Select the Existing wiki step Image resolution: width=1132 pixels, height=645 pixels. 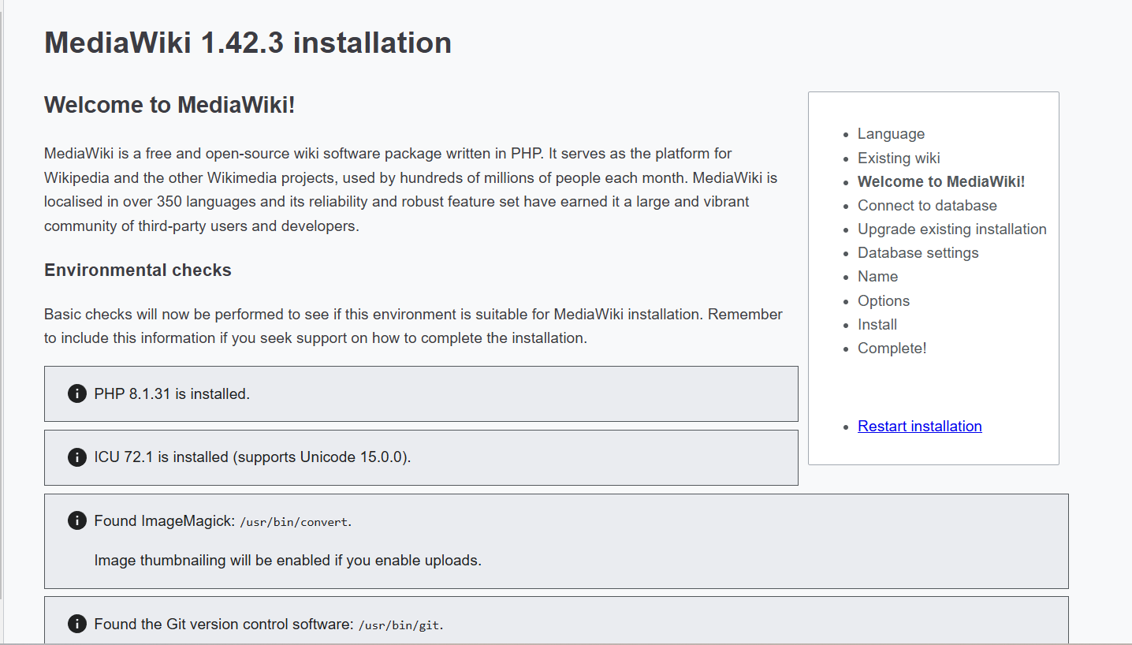coord(899,158)
